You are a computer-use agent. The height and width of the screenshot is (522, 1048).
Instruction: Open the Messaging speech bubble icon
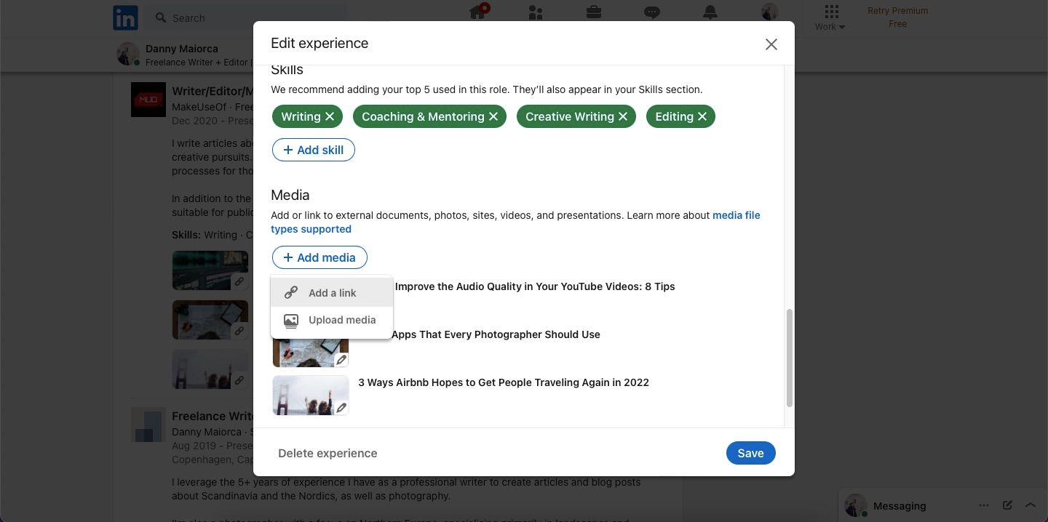tap(651, 12)
